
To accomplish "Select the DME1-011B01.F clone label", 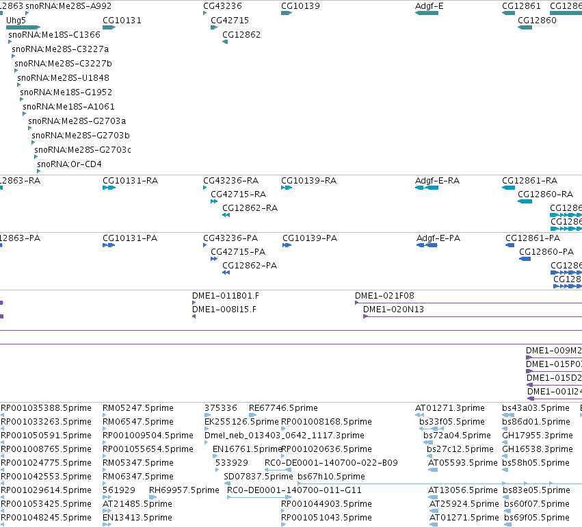I will click(226, 296).
